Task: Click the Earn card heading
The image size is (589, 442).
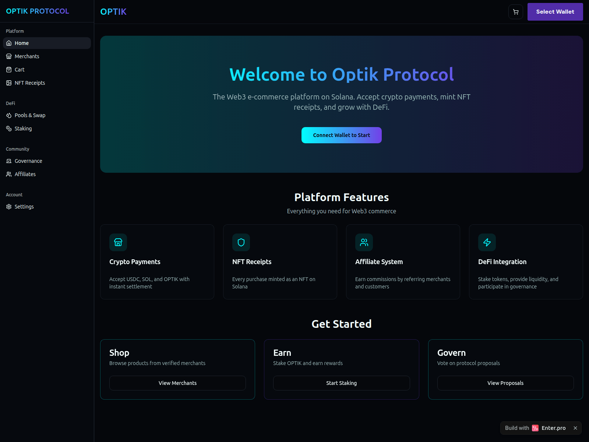Action: [x=282, y=353]
